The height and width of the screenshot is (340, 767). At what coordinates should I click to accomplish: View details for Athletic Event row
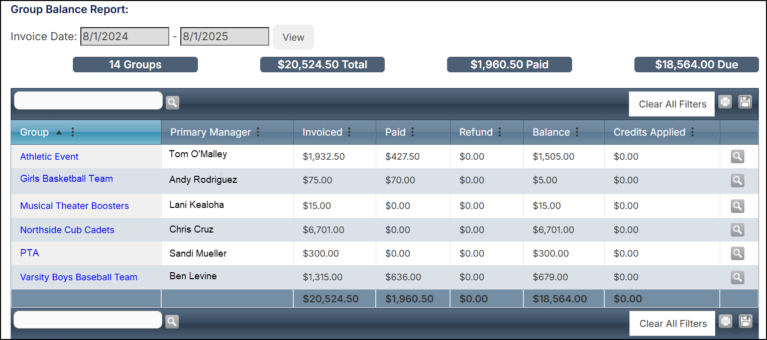[737, 157]
